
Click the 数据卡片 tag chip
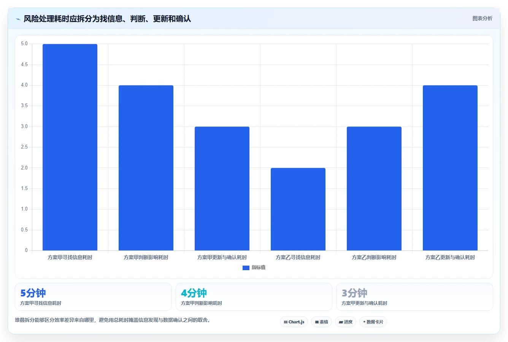(373, 322)
